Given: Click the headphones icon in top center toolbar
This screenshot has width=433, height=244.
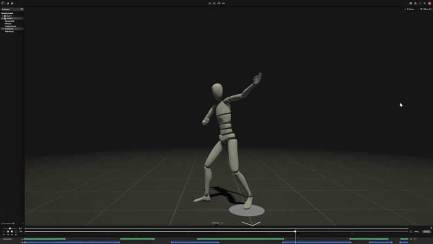Looking at the screenshot, I should pos(219,3).
